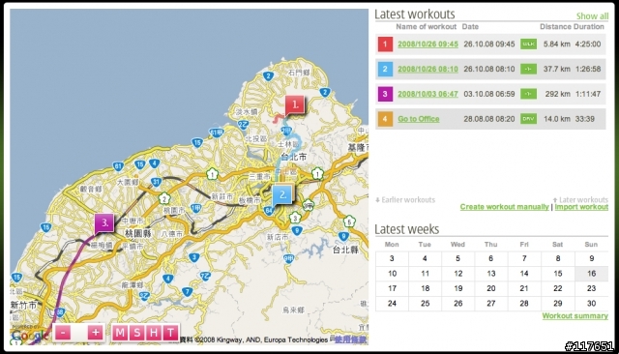Zoom out the map with minus button
This screenshot has width=619, height=354.
point(63,333)
